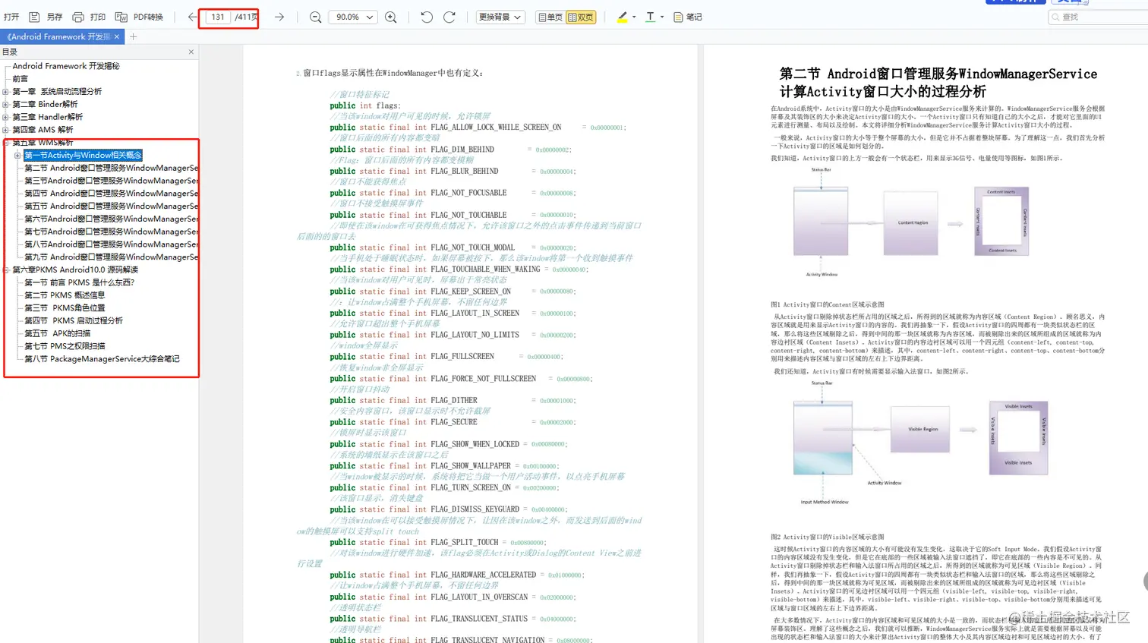Screen dimensions: 1148x643
Task: Select 第四章 AMS 解析 chapter
Action: (x=43, y=130)
